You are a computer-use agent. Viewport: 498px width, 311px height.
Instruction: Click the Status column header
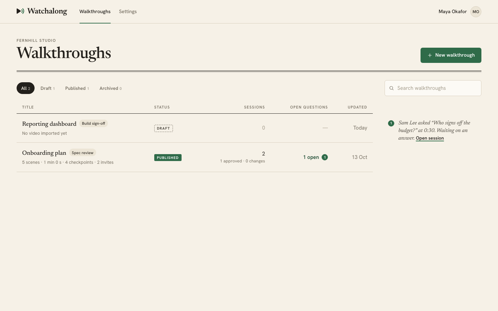click(162, 107)
